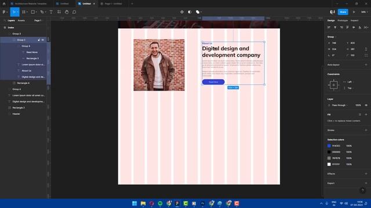The image size is (371, 208).
Task: Open the Pass through blend dropdown
Action: 340,105
